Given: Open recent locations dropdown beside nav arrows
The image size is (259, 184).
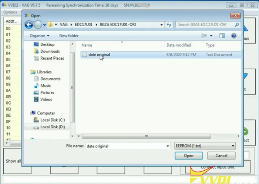Looking at the screenshot, I should [44, 25].
